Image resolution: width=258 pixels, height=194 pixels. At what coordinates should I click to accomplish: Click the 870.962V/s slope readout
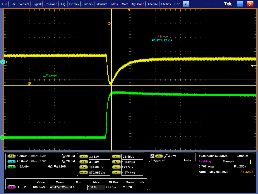pos(99,173)
